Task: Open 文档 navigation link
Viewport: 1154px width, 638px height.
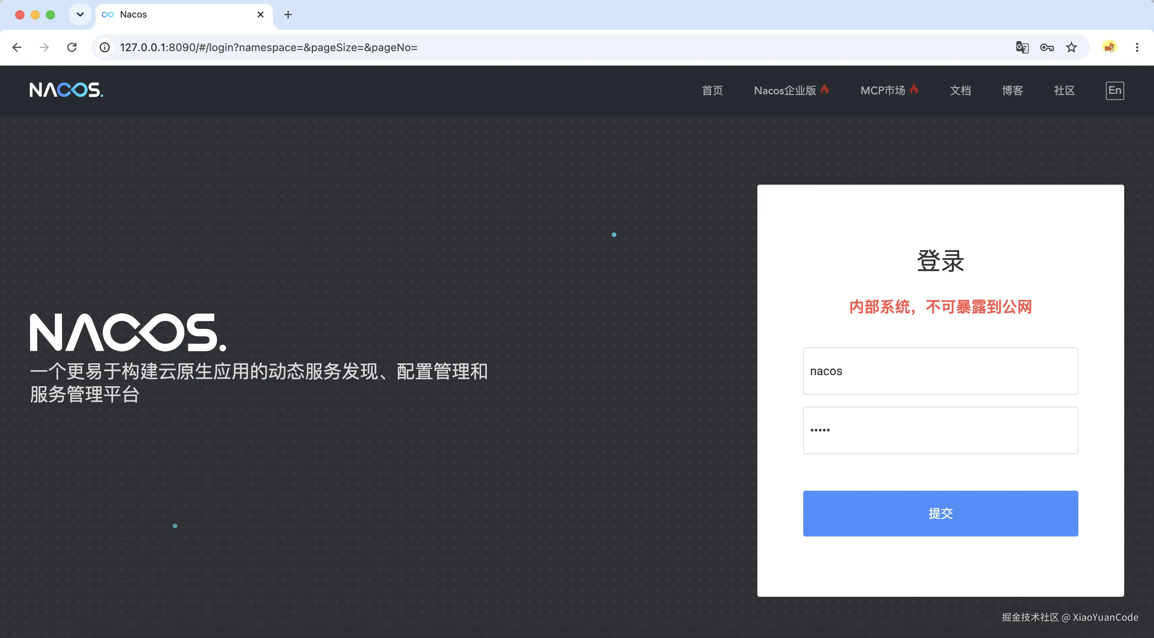Action: click(x=961, y=90)
